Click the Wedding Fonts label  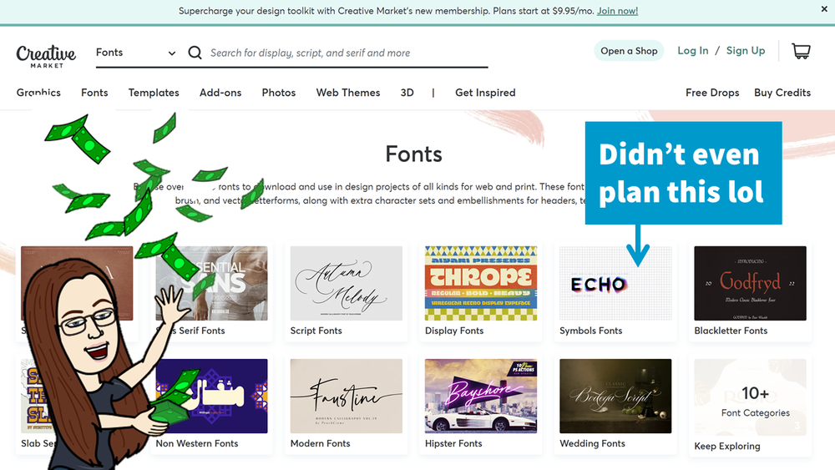pyautogui.click(x=592, y=443)
